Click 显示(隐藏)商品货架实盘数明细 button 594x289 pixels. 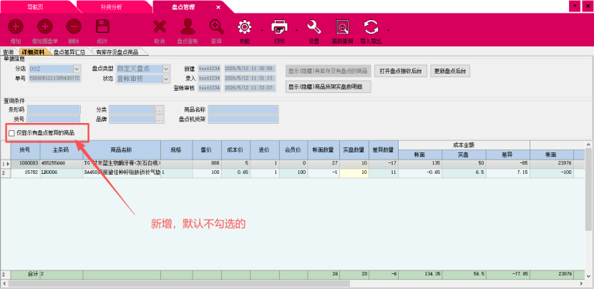coord(328,87)
